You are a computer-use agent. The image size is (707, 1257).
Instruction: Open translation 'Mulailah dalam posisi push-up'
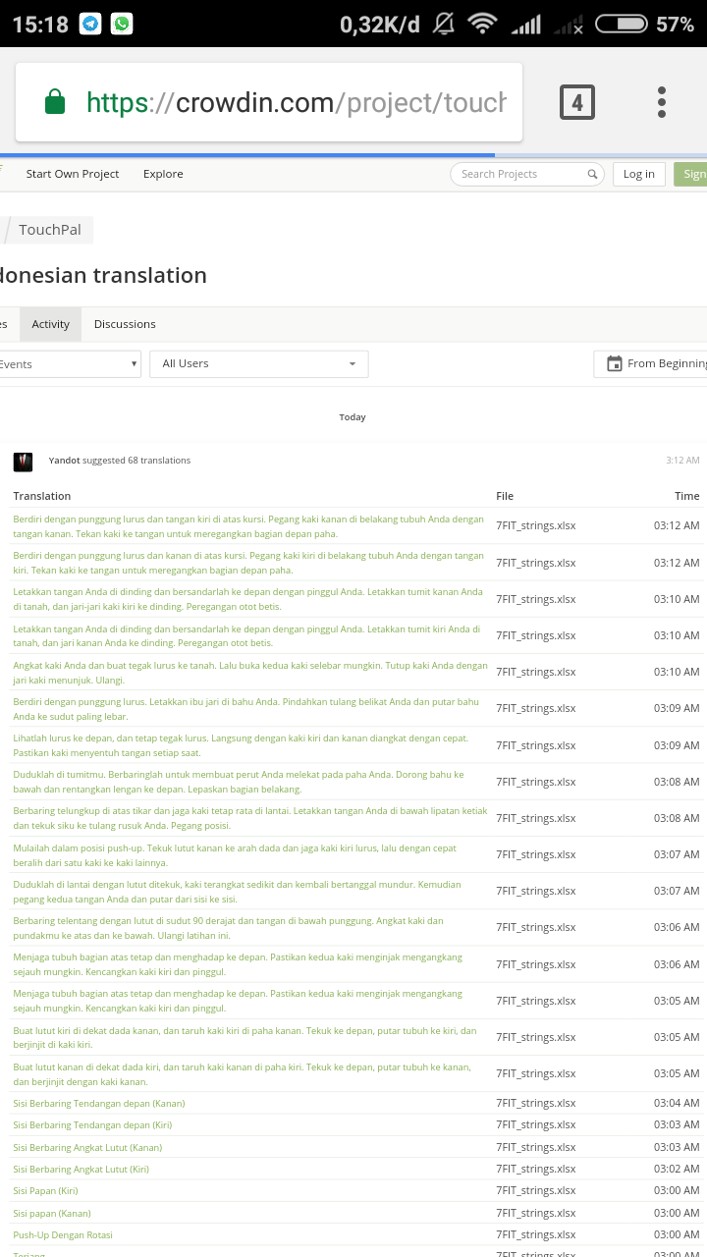point(235,854)
